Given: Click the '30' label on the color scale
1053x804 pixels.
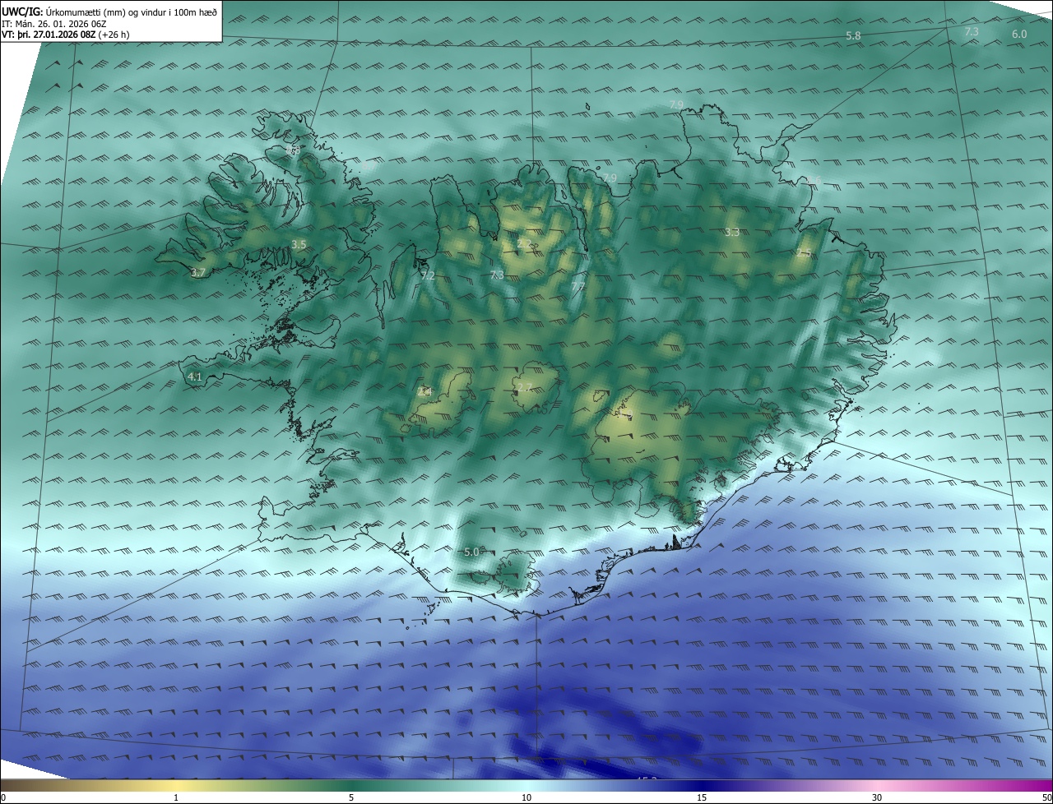Looking at the screenshot, I should [877, 797].
